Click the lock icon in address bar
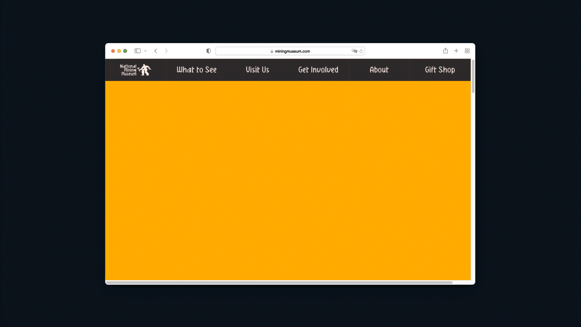The width and height of the screenshot is (581, 327). 272,51
